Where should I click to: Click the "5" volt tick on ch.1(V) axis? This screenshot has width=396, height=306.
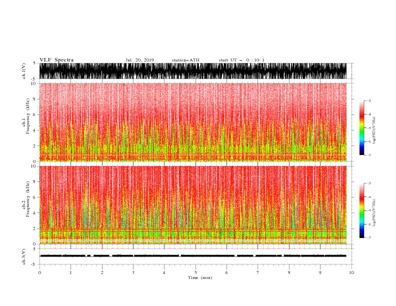(x=34, y=63)
